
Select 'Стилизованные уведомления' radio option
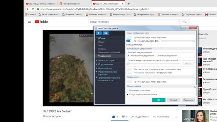[x=128, y=56]
